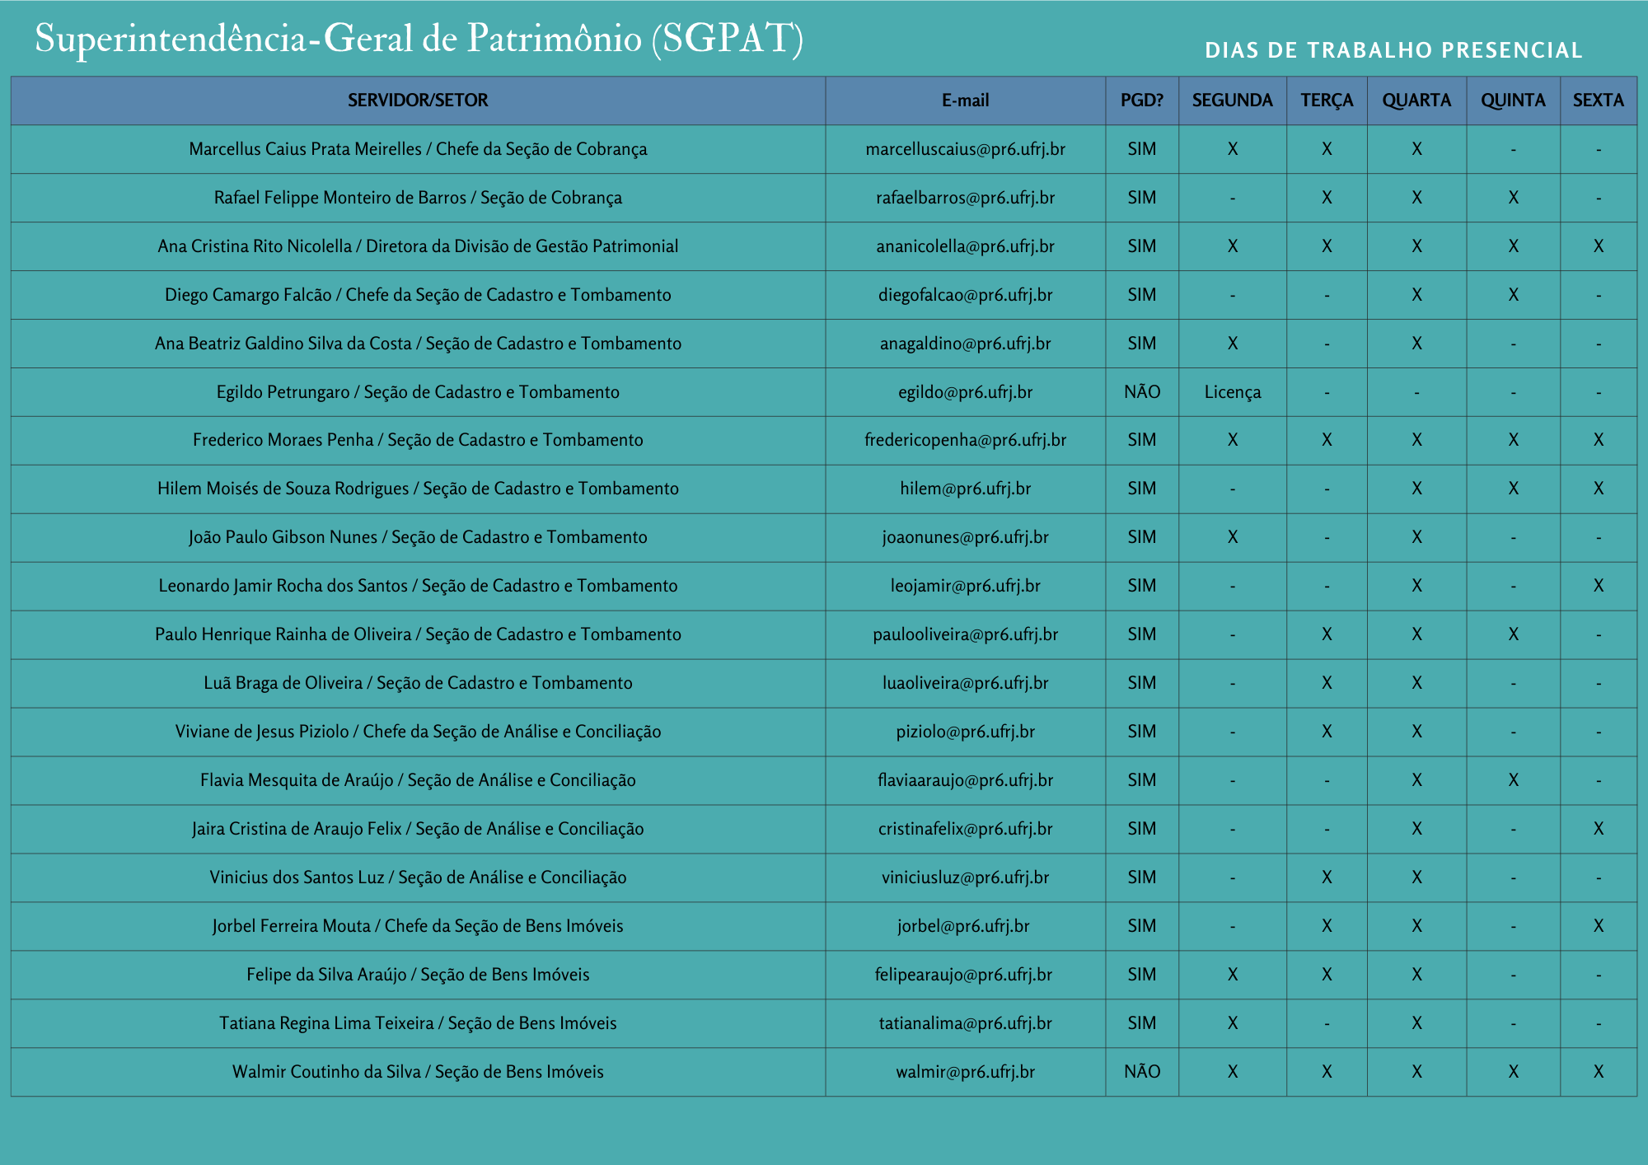Click the SERVIDOR/SETOR column header
Image resolution: width=1648 pixels, height=1165 pixels.
[x=418, y=101]
